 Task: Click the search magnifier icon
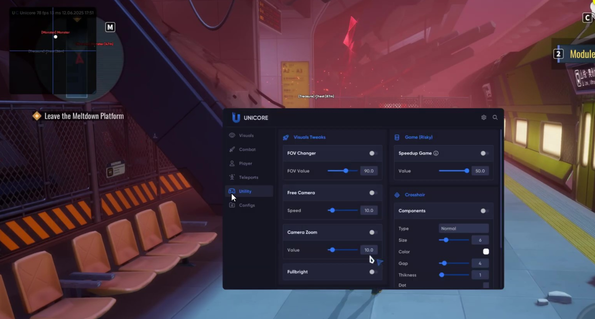coord(495,118)
